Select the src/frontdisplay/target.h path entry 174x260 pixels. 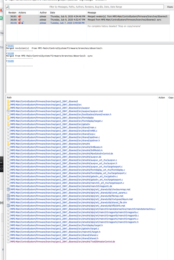[56, 225]
